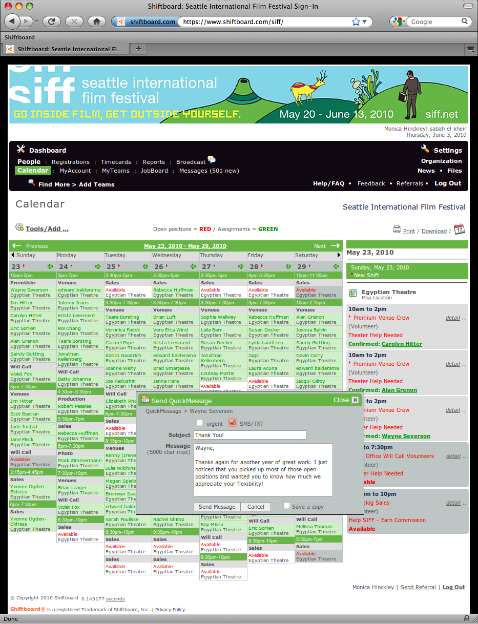This screenshot has width=478, height=624.
Task: Click the Send Referral footer link
Action: pyautogui.click(x=418, y=587)
